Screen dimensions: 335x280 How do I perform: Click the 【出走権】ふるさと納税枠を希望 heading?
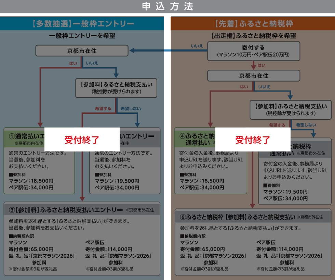tap(254, 36)
